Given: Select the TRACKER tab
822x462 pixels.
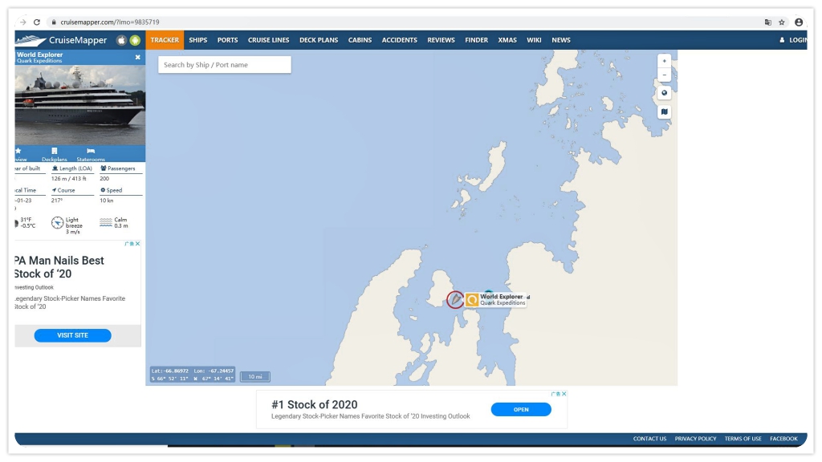Looking at the screenshot, I should 165,40.
